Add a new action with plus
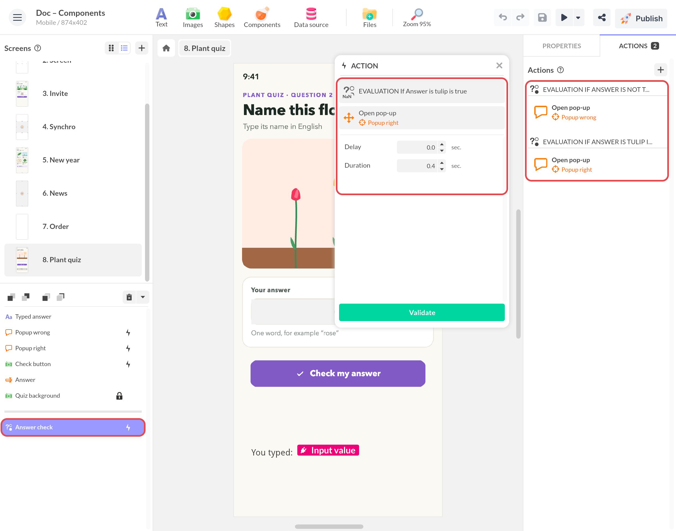Image resolution: width=676 pixels, height=531 pixels. (661, 70)
